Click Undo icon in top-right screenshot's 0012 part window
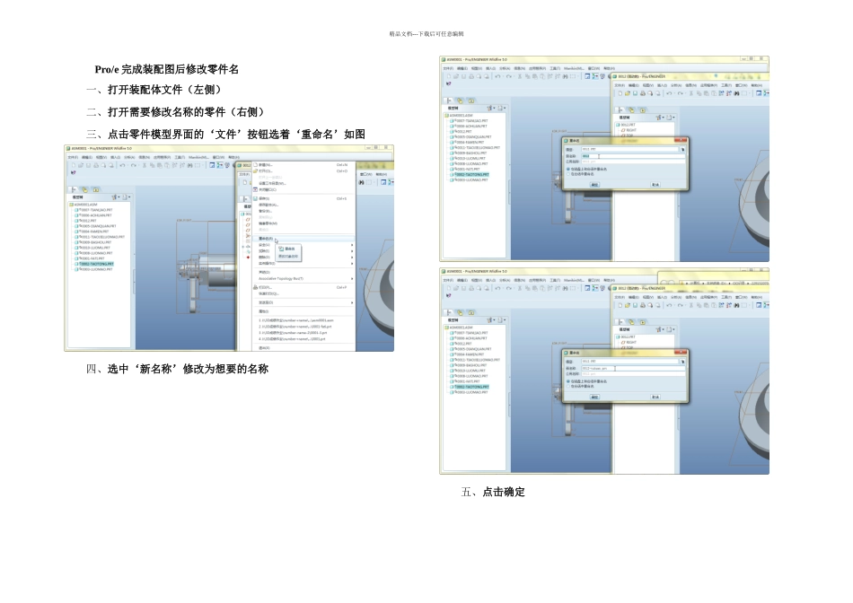This screenshot has height=603, width=853. 669,93
